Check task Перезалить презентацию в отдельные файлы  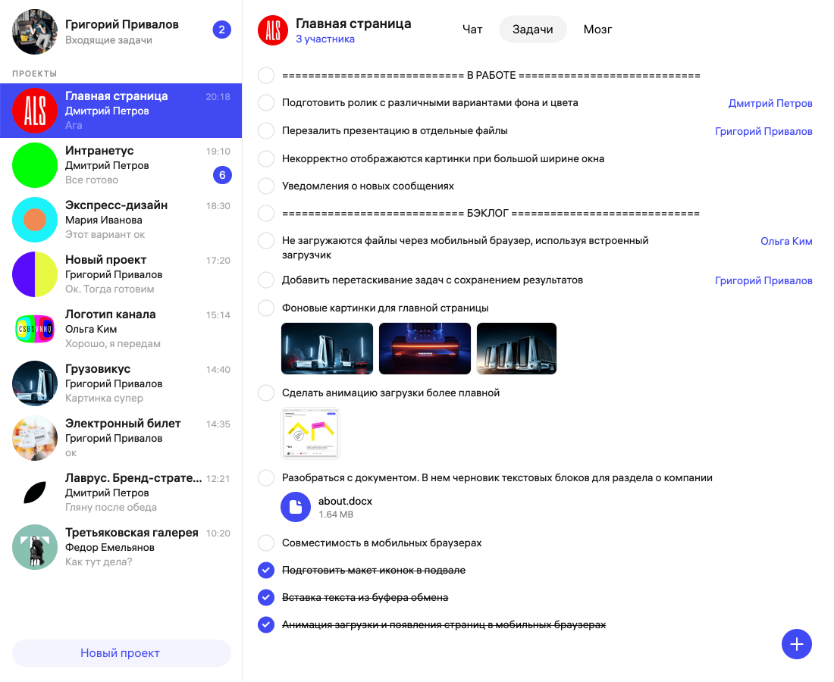(266, 131)
